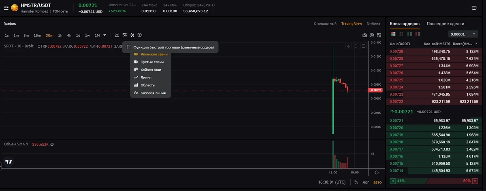Click the collapse arrows chart overlay button

coord(356,46)
